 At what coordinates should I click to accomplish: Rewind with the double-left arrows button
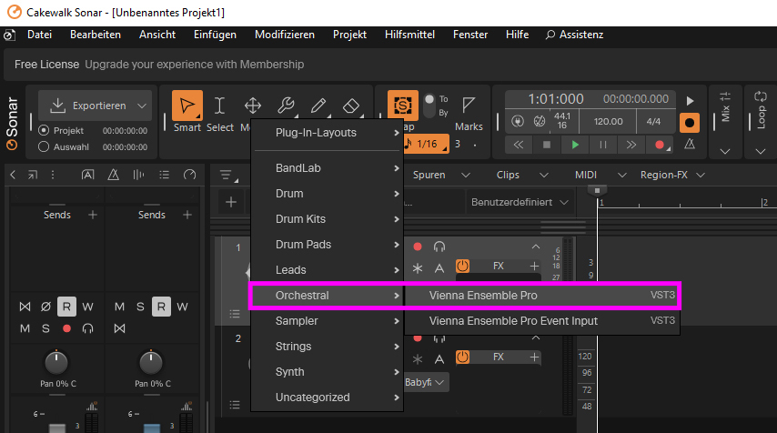pyautogui.click(x=519, y=145)
